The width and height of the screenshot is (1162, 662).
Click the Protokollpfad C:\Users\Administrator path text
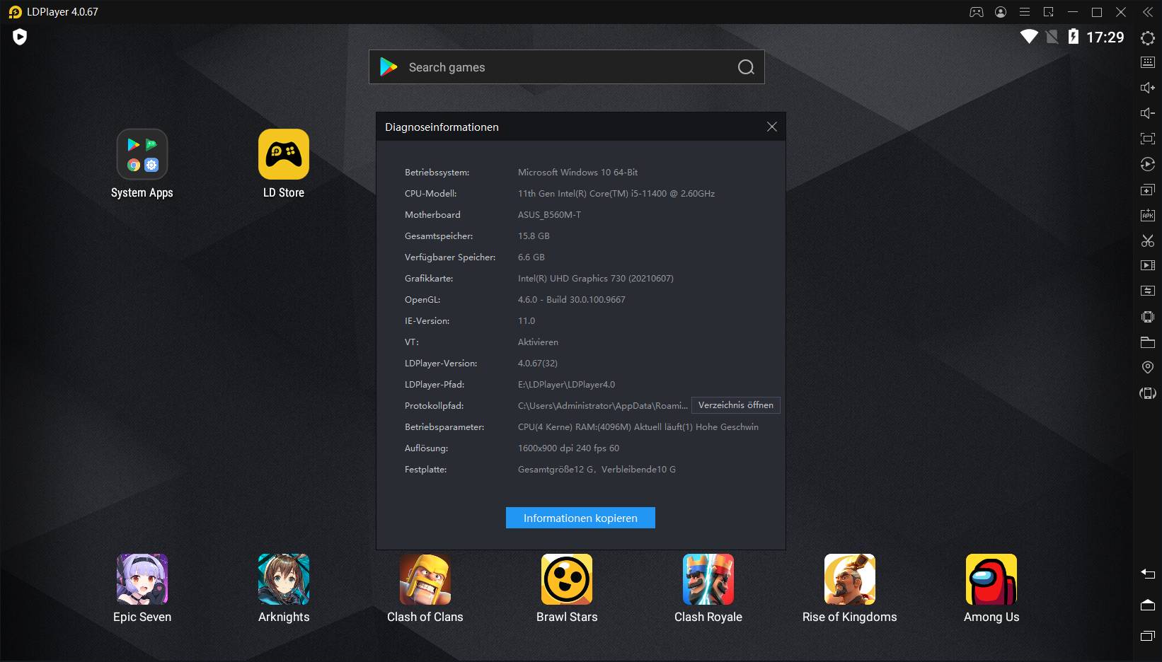click(x=603, y=405)
